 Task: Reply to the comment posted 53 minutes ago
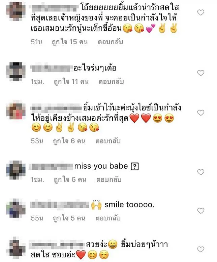point(108,141)
